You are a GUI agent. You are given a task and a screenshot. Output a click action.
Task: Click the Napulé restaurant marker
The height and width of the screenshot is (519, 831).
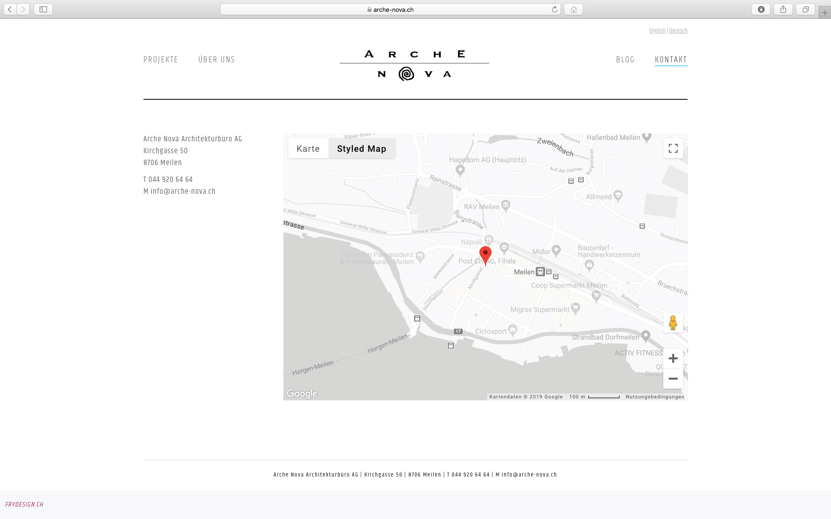(x=489, y=240)
